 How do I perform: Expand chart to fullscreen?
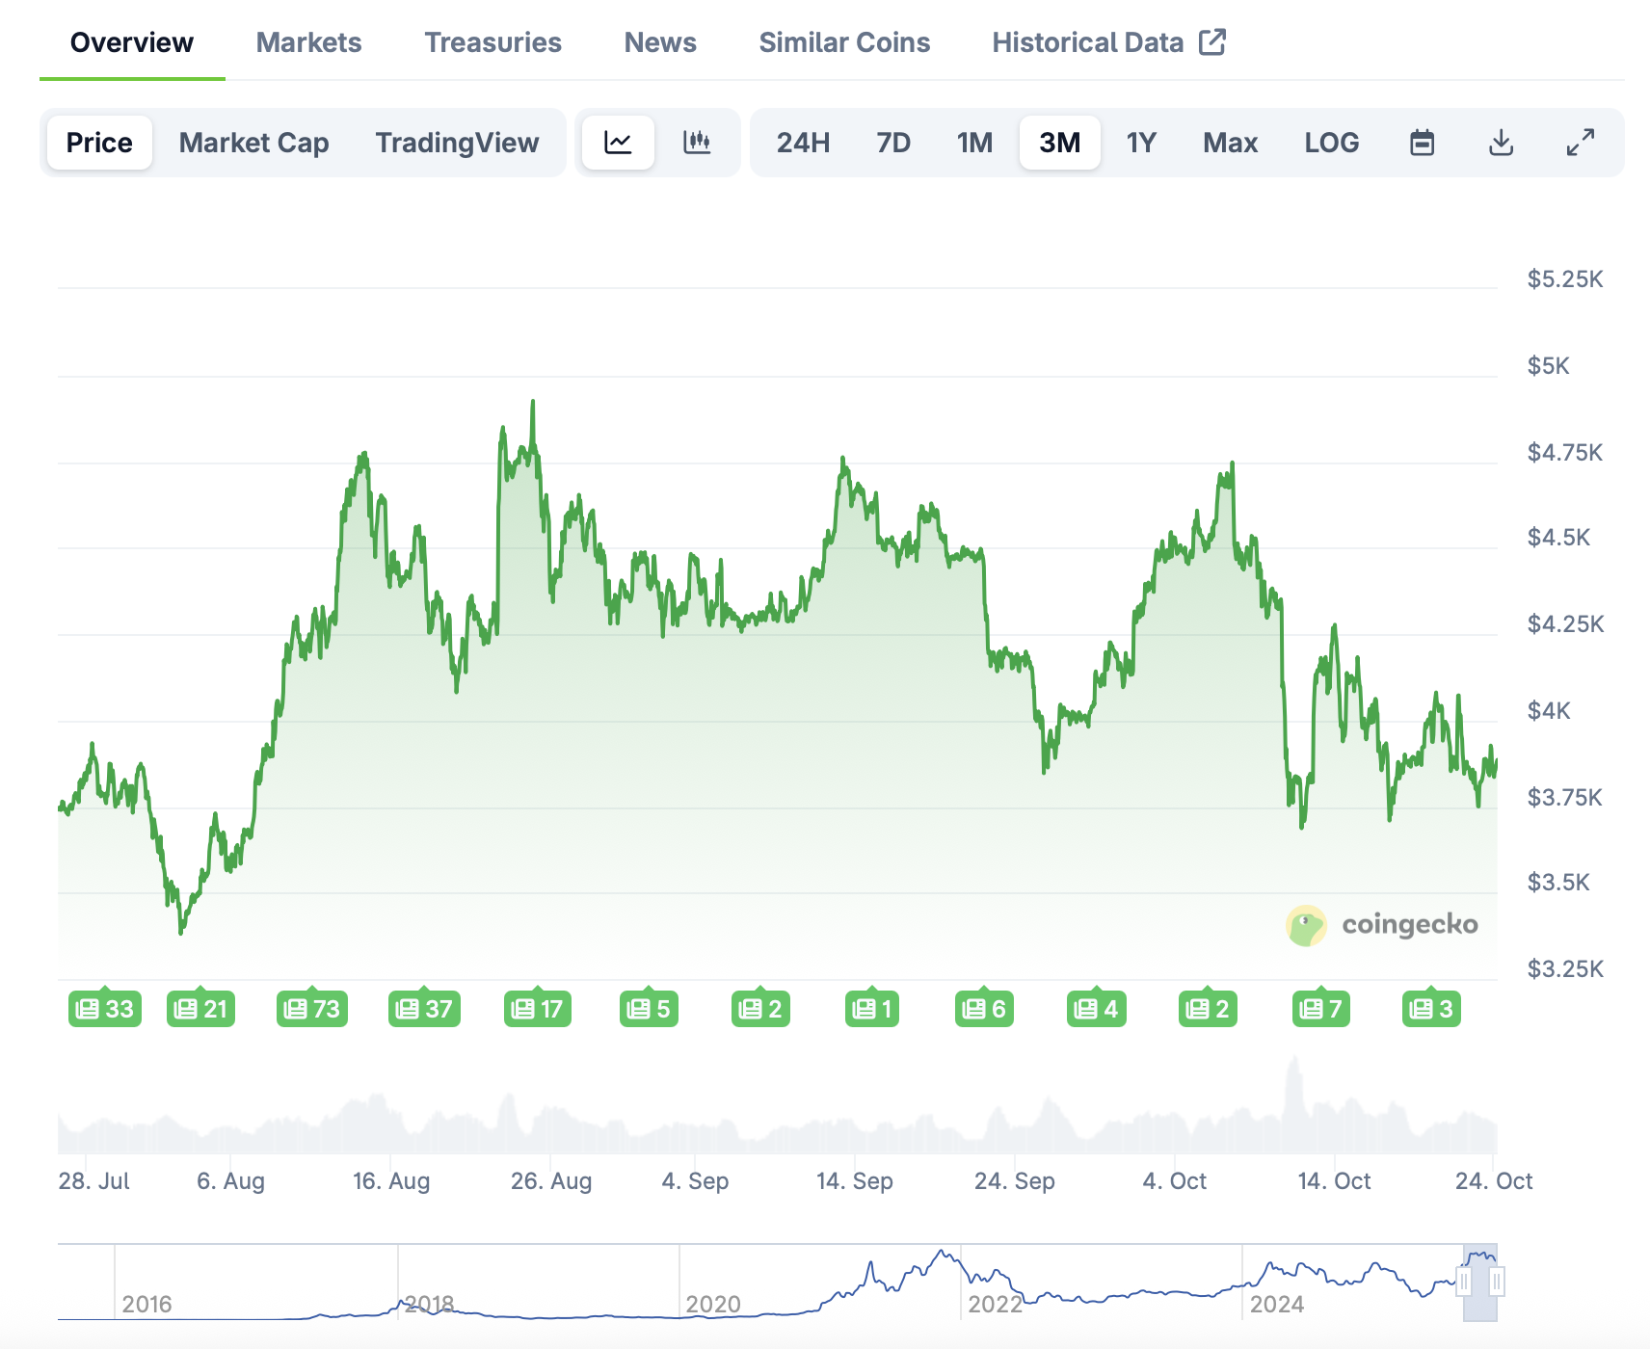click(1580, 143)
